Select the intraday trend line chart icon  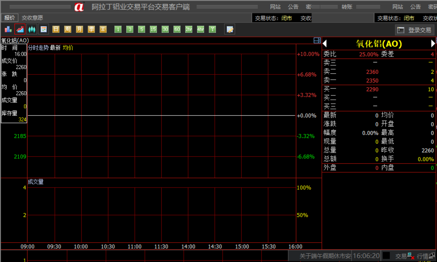[x=20, y=29]
